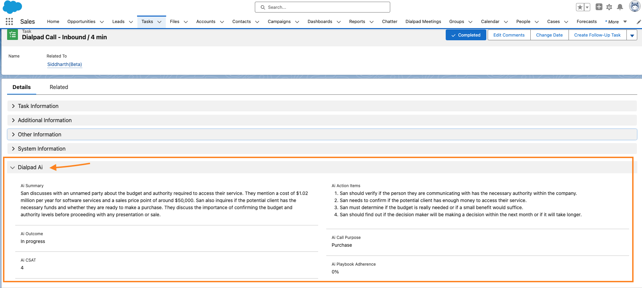Open the Siddharth(Beta) related record link
The height and width of the screenshot is (288, 642).
pyautogui.click(x=65, y=64)
